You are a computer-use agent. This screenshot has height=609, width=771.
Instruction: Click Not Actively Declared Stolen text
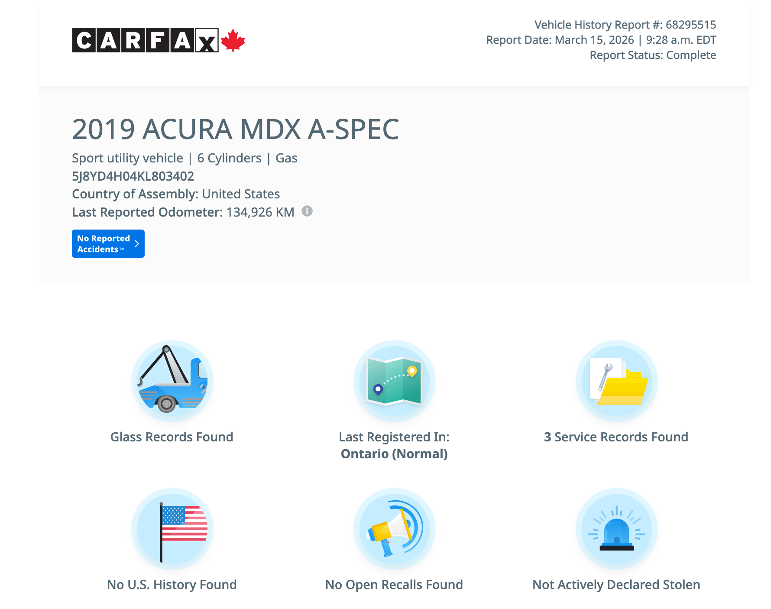coord(616,585)
